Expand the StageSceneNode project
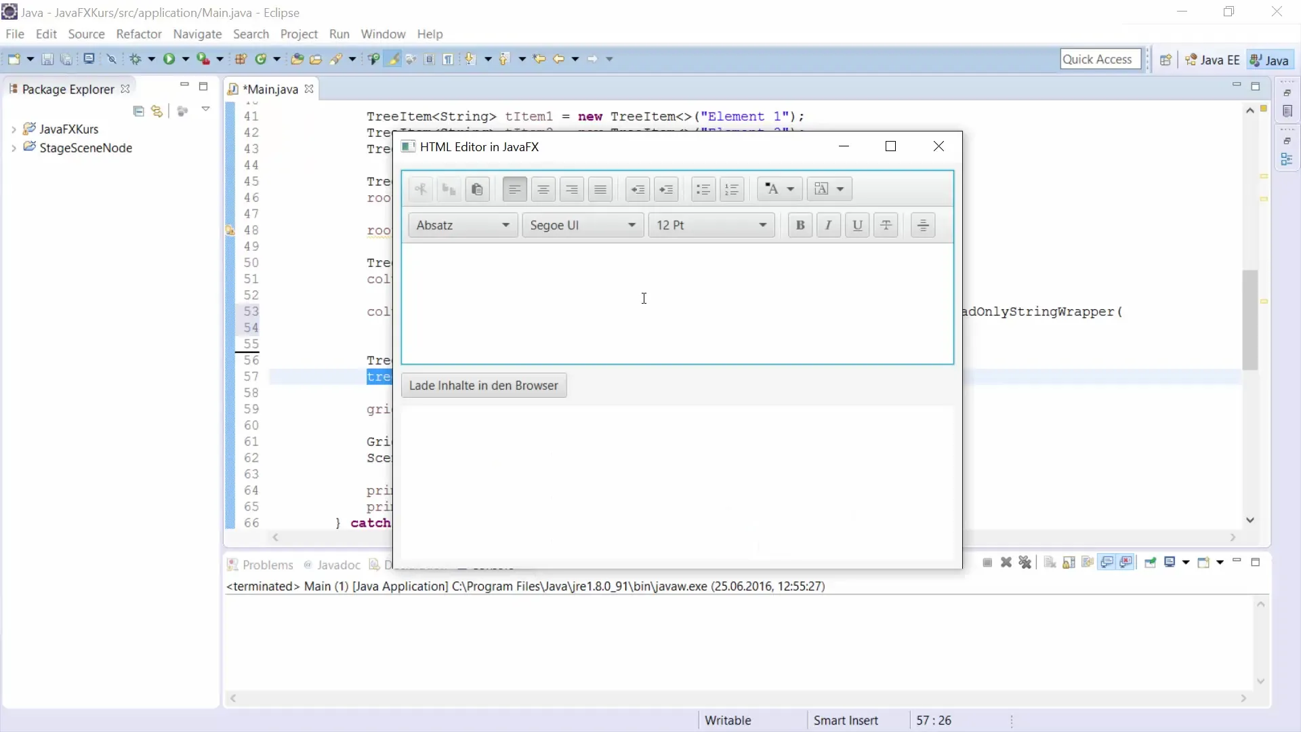Screen dimensions: 1301x732 pyautogui.click(x=14, y=148)
